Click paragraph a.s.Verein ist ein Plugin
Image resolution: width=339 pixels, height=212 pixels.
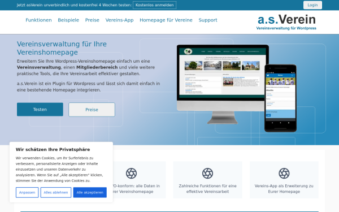[89, 86]
